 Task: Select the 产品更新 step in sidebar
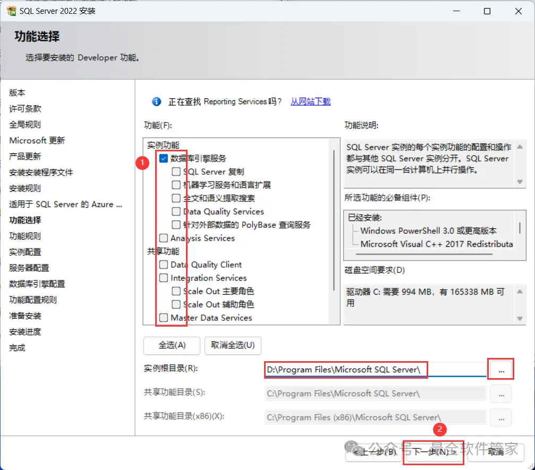click(25, 157)
